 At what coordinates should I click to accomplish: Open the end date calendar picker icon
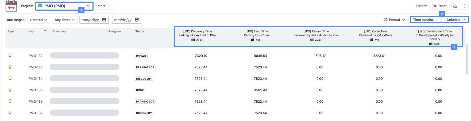tap(137, 20)
